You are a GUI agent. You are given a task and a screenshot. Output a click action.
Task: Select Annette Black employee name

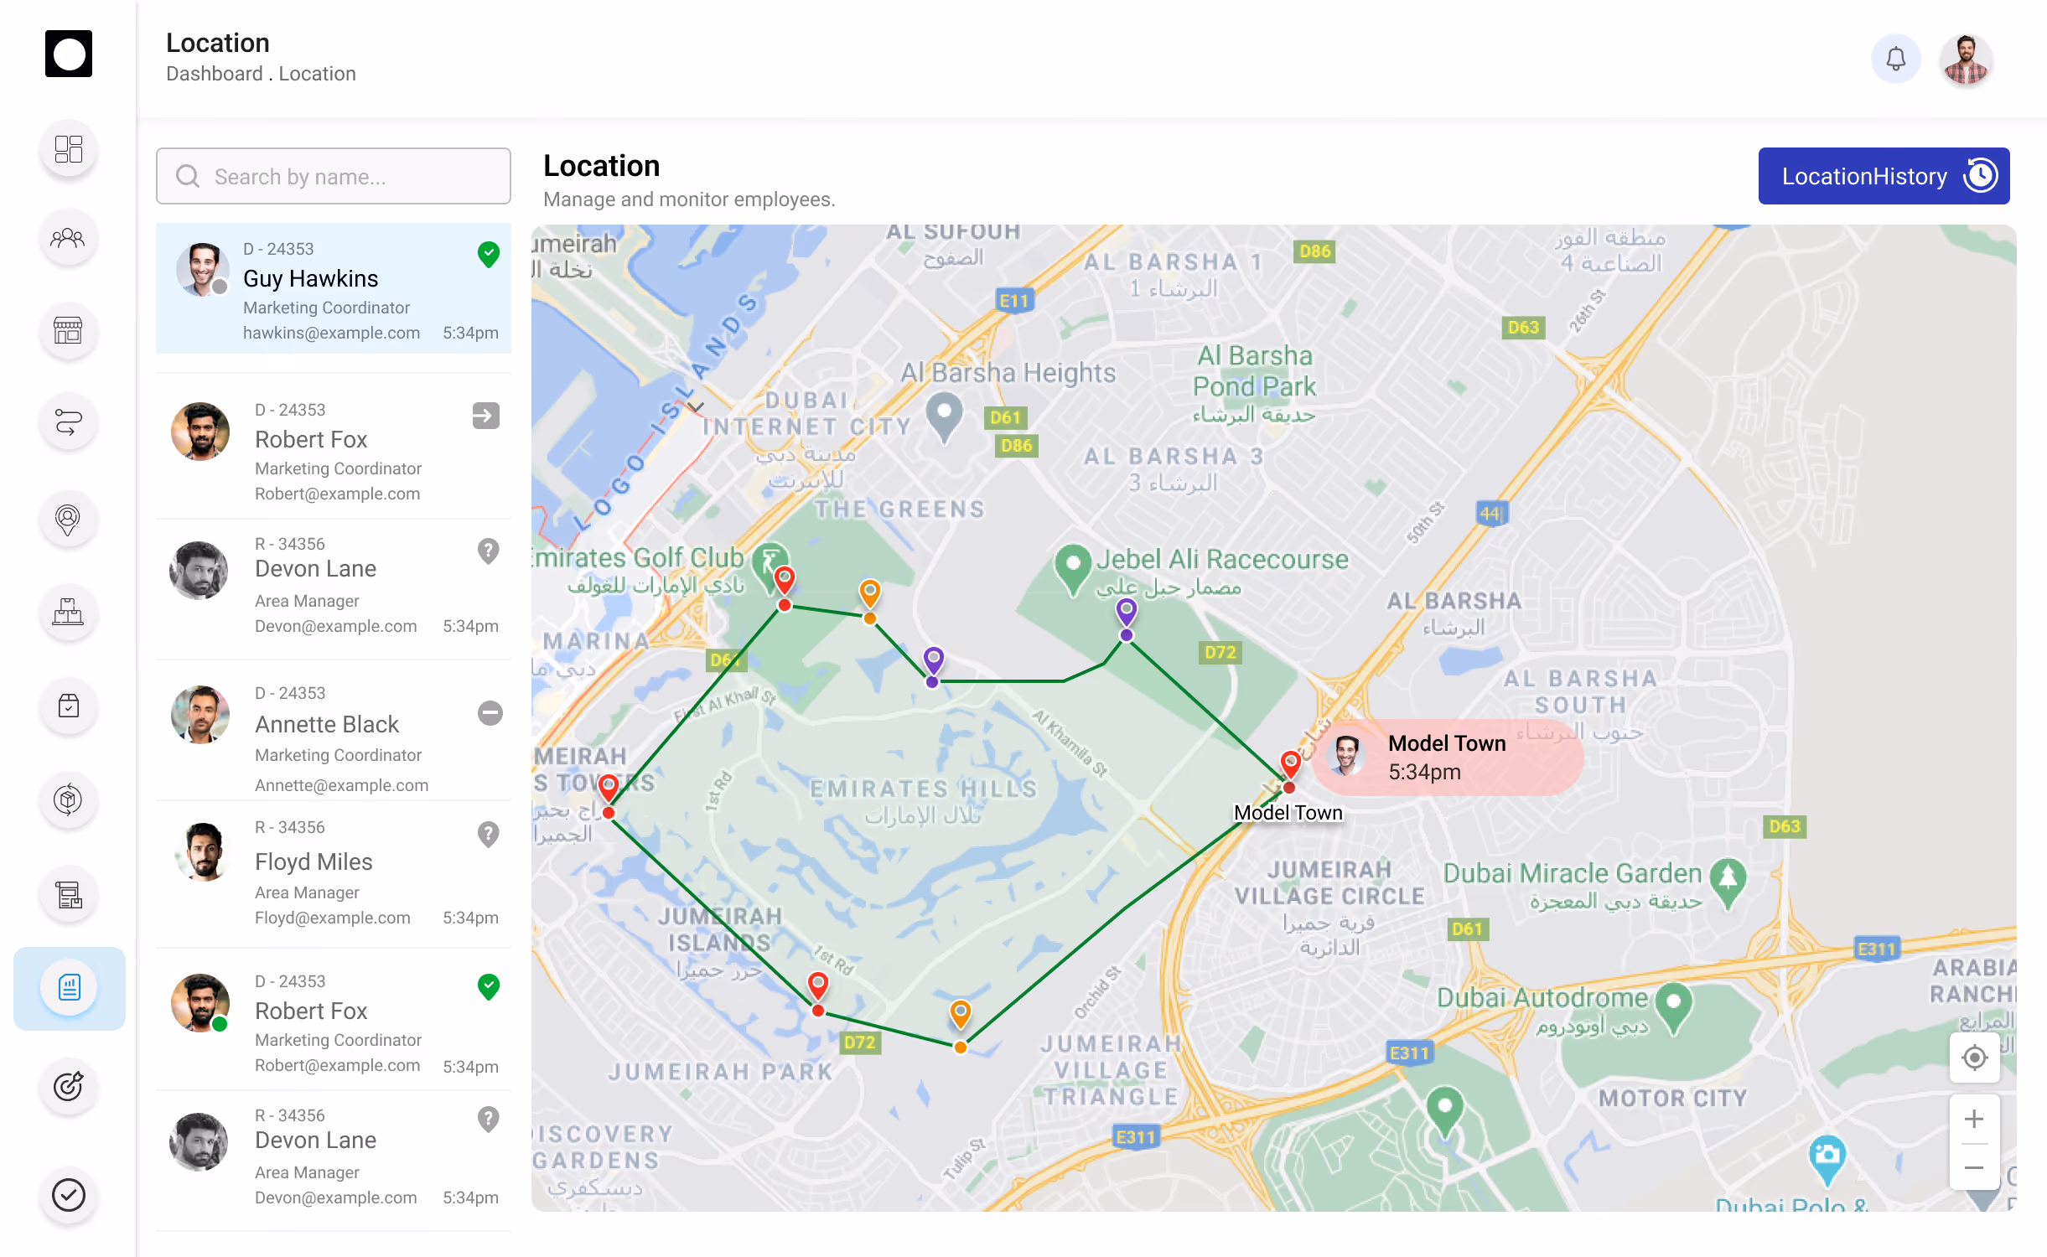point(327,724)
